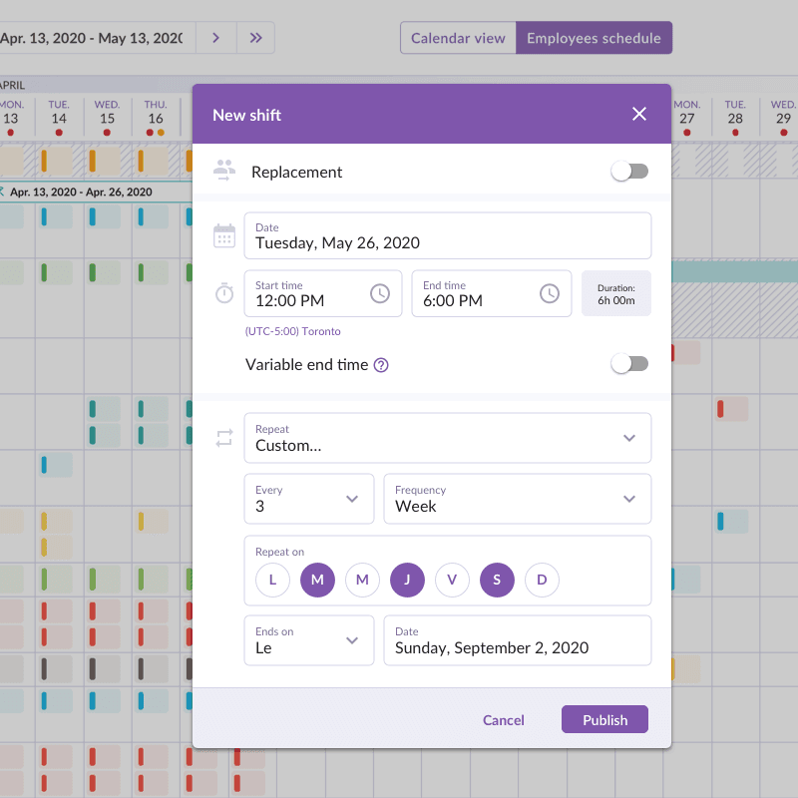Toggle unselected second M repeat day
The width and height of the screenshot is (798, 798).
(x=362, y=580)
